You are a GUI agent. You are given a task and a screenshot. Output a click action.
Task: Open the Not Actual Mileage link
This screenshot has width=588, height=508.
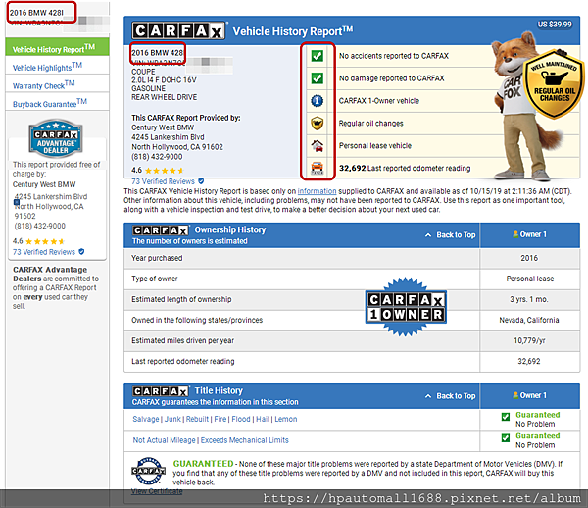point(165,440)
